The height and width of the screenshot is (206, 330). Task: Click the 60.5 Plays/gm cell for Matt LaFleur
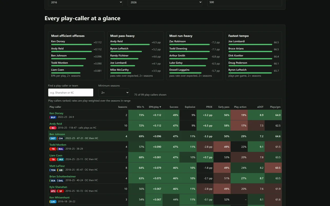tap(273, 168)
